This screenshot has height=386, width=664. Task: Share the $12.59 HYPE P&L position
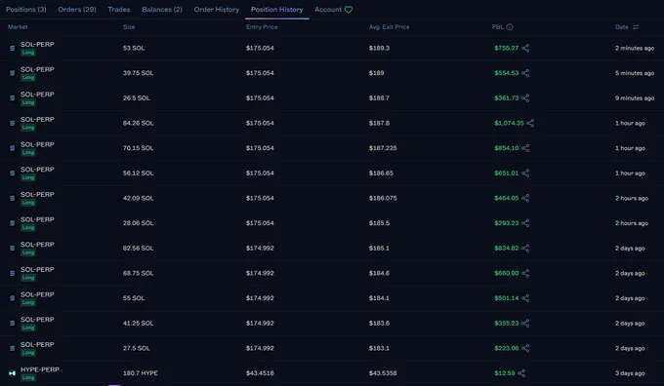pyautogui.click(x=521, y=373)
